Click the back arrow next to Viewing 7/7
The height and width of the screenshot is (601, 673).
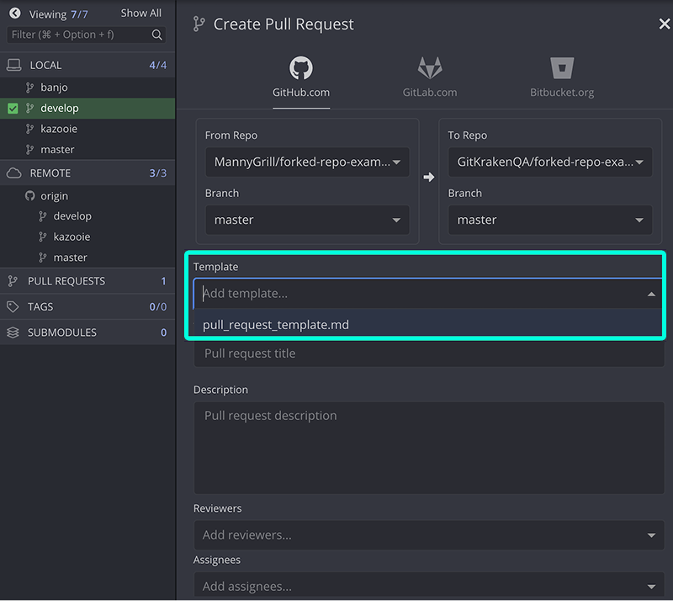13,13
